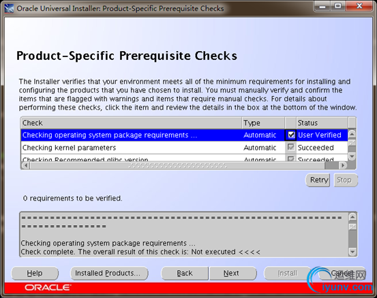
Task: Click the details box scroll down arrow
Action: click(x=352, y=252)
